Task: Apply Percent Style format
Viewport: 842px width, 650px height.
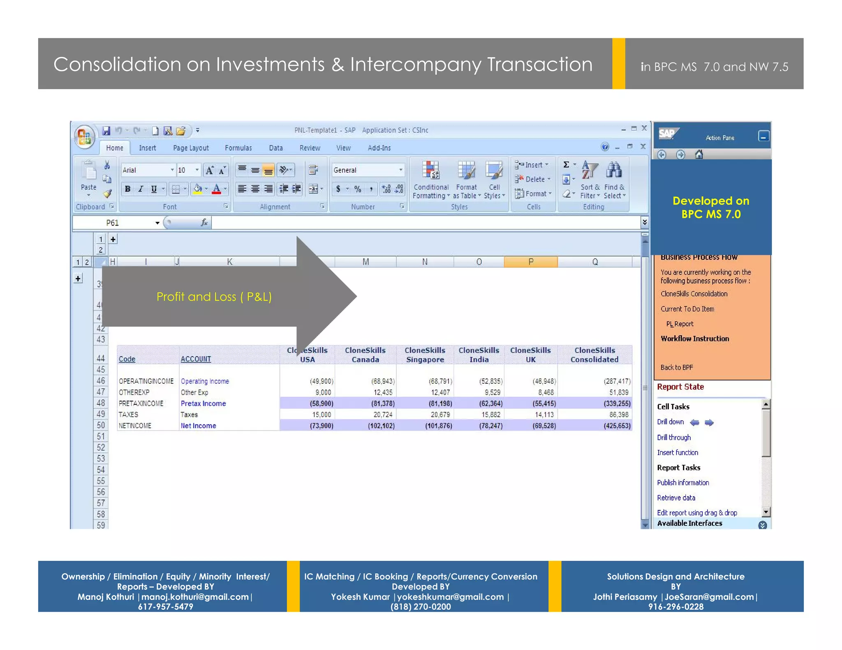Action: tap(358, 189)
